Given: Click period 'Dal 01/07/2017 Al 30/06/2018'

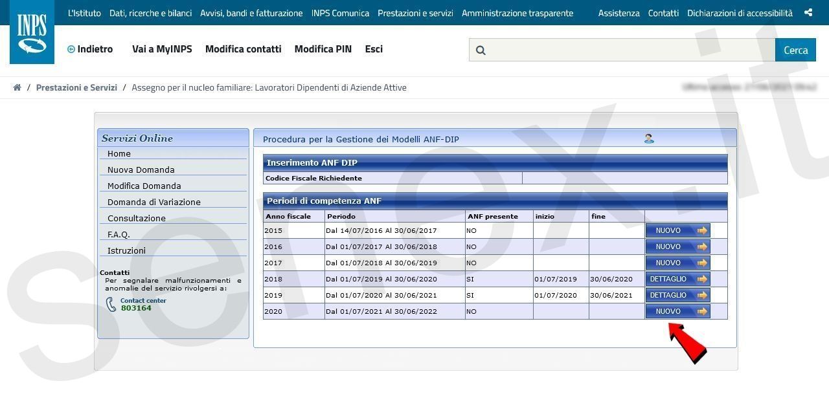Looking at the screenshot, I should pyautogui.click(x=381, y=246).
